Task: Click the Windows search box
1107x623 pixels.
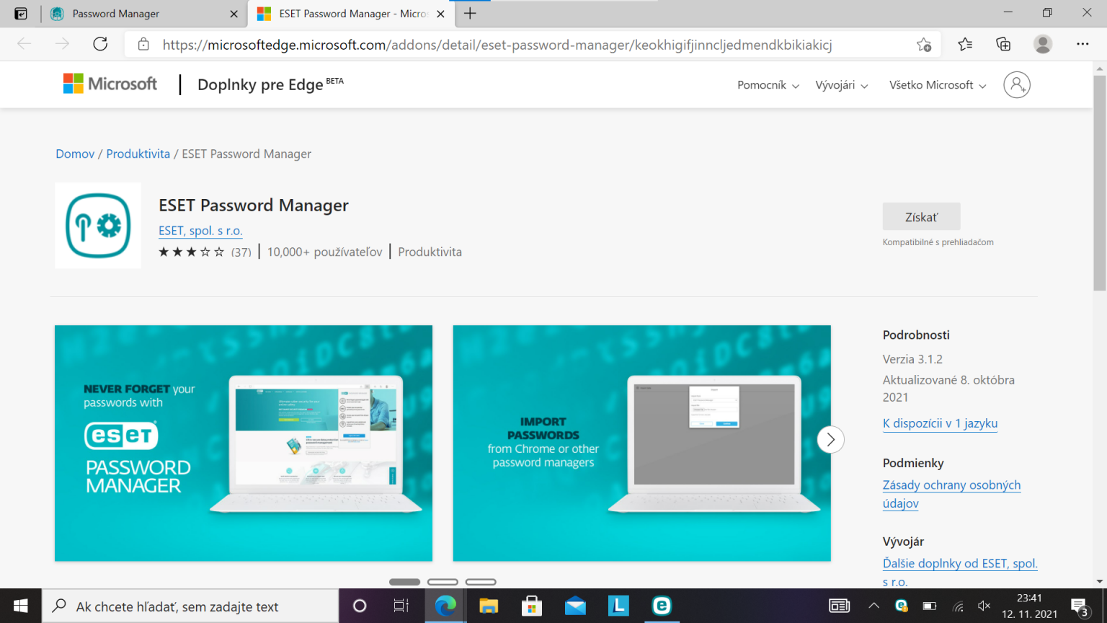Action: point(190,606)
